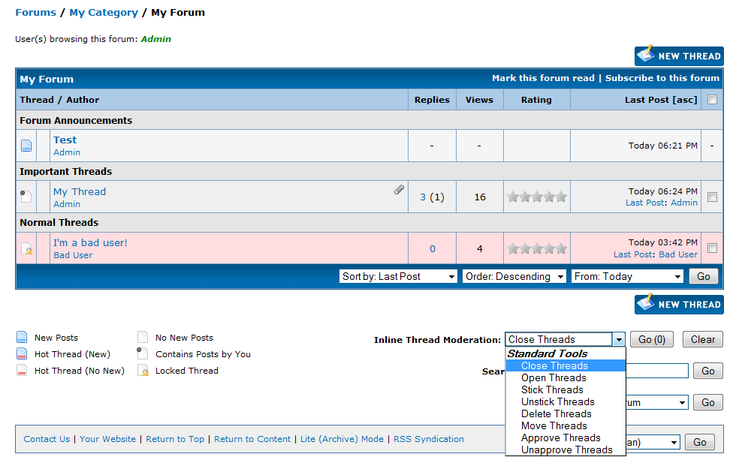Click the Mark this forum read link
The height and width of the screenshot is (460, 739).
point(542,78)
